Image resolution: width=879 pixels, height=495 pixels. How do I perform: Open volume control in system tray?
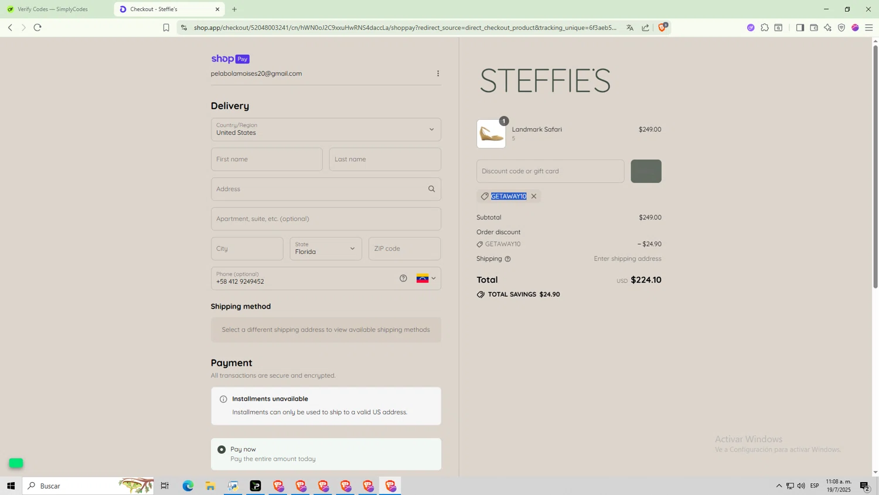801,486
